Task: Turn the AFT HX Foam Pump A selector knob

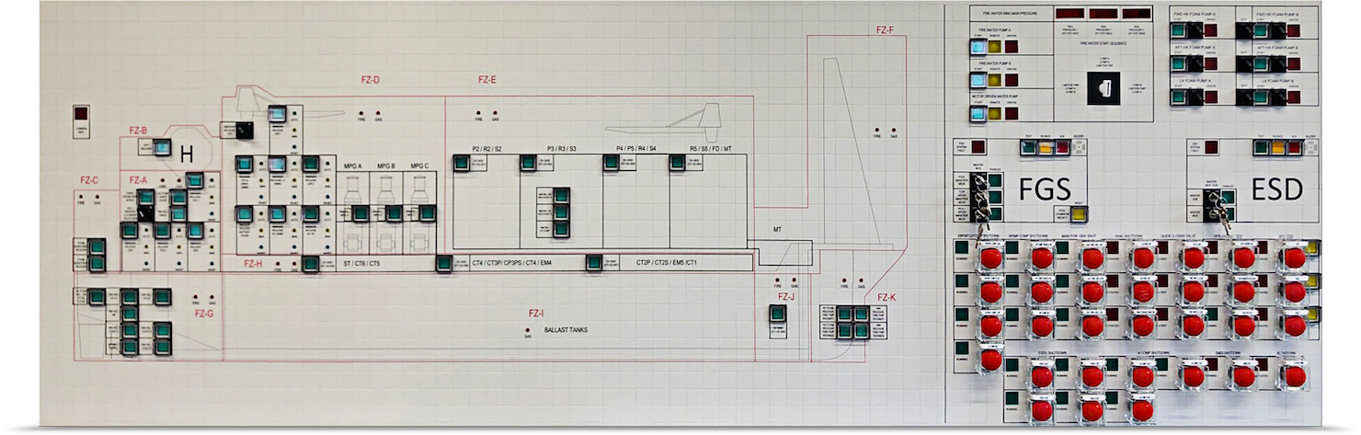Action: tap(1195, 63)
